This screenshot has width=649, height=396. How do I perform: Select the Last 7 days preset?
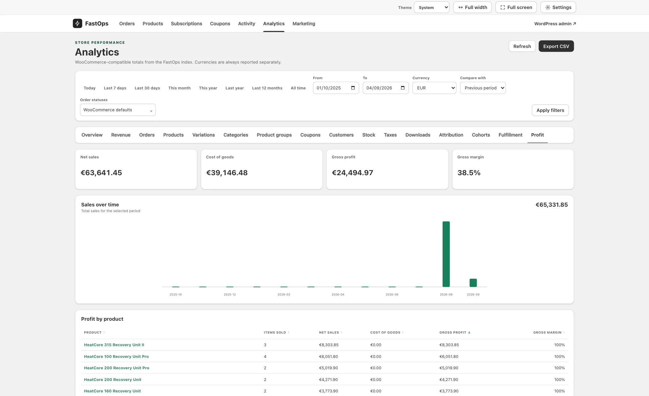pyautogui.click(x=115, y=88)
